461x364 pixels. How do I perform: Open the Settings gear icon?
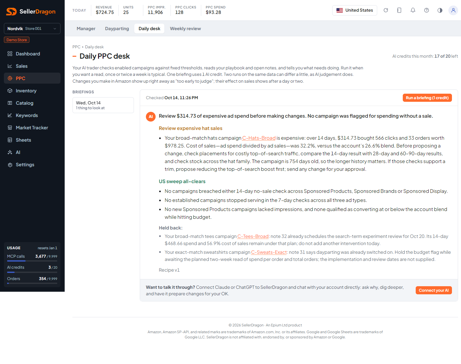point(10,165)
